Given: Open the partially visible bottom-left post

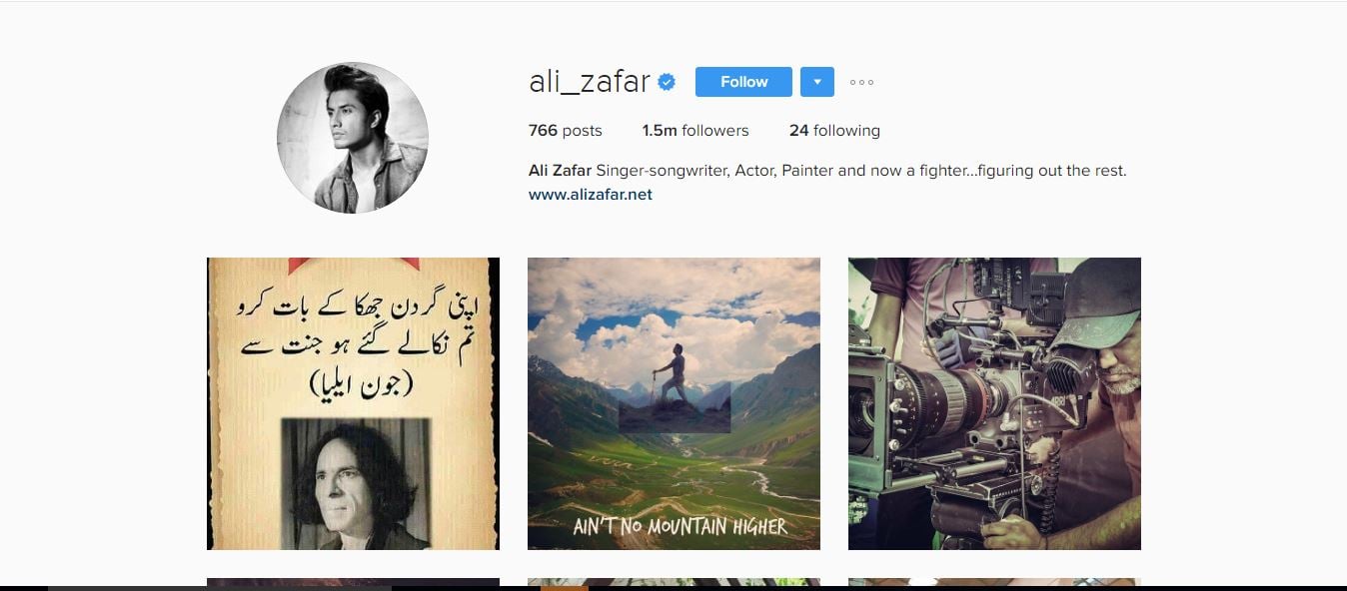Looking at the screenshot, I should click(x=353, y=582).
